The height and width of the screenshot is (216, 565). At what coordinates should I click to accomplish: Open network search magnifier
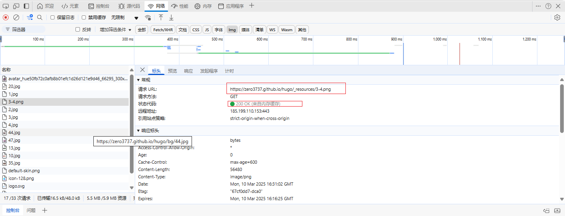pos(40,17)
